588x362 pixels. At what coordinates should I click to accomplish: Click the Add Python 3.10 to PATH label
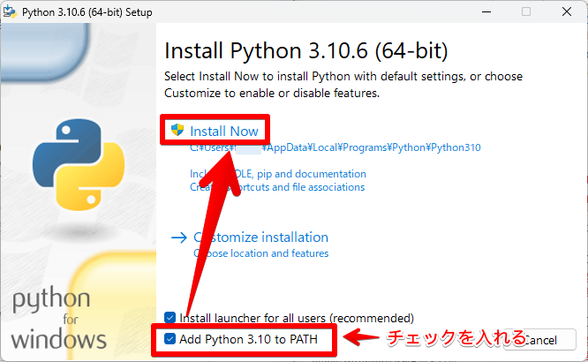248,339
